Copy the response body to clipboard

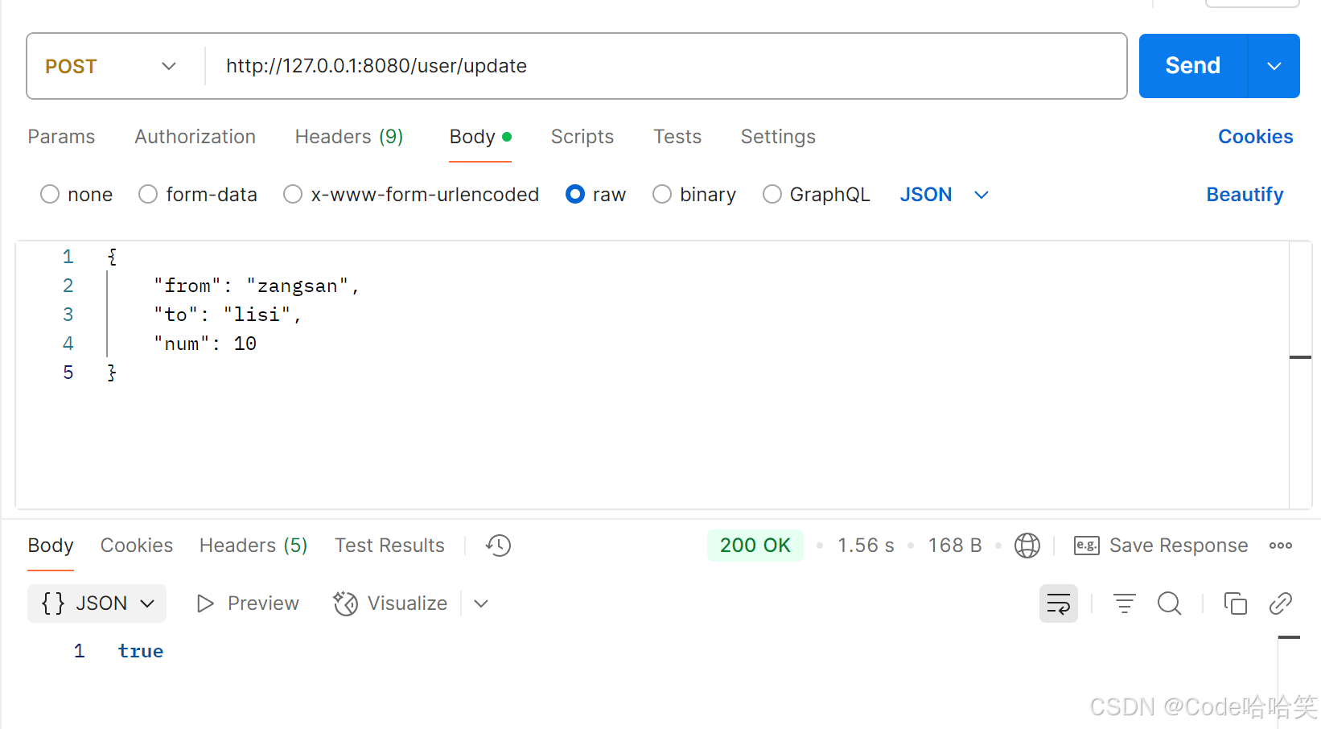pyautogui.click(x=1235, y=603)
